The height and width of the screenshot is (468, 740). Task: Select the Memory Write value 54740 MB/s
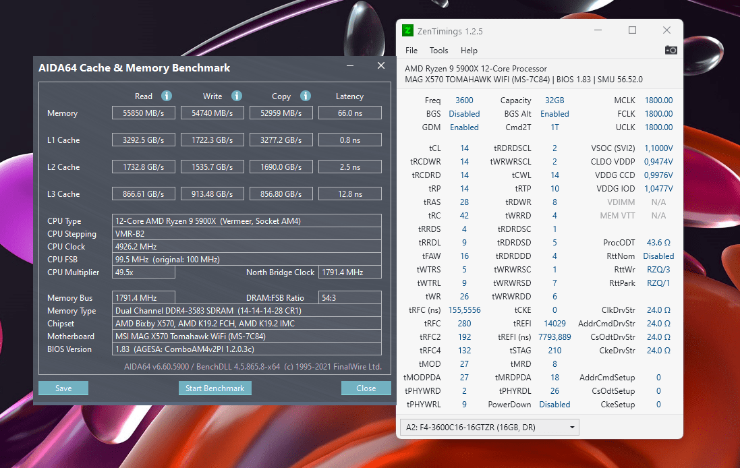[212, 113]
